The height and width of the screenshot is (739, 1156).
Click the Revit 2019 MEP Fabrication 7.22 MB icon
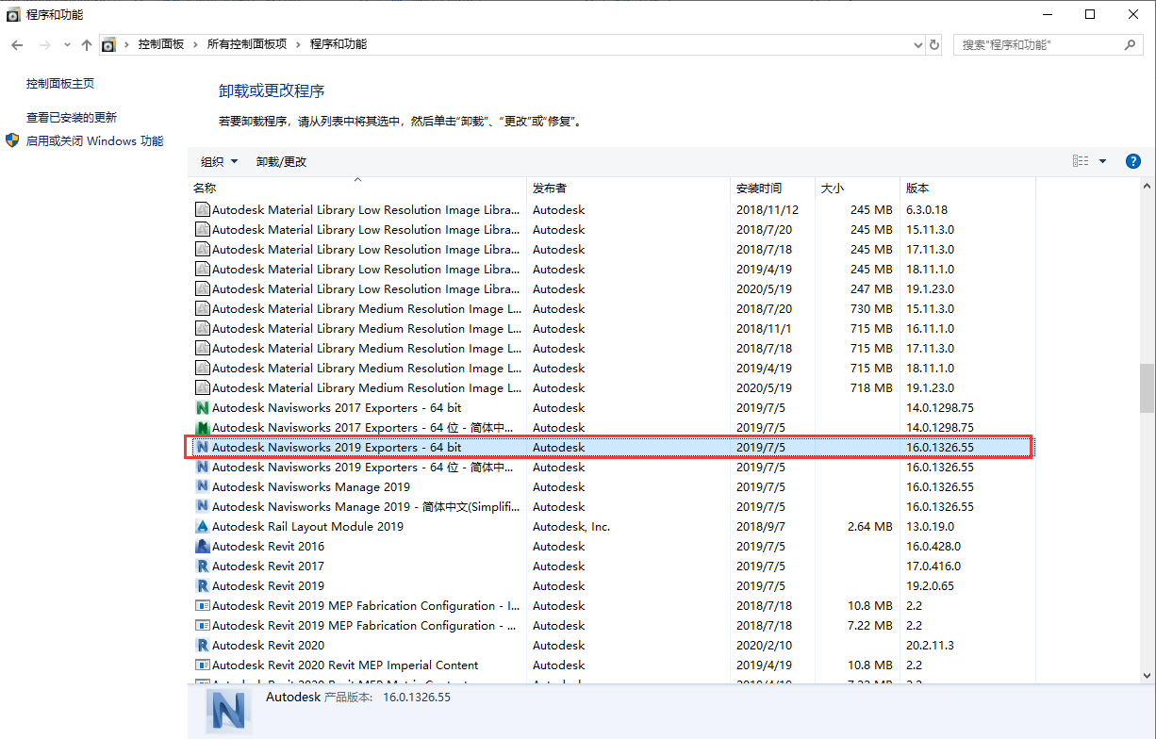(x=202, y=626)
